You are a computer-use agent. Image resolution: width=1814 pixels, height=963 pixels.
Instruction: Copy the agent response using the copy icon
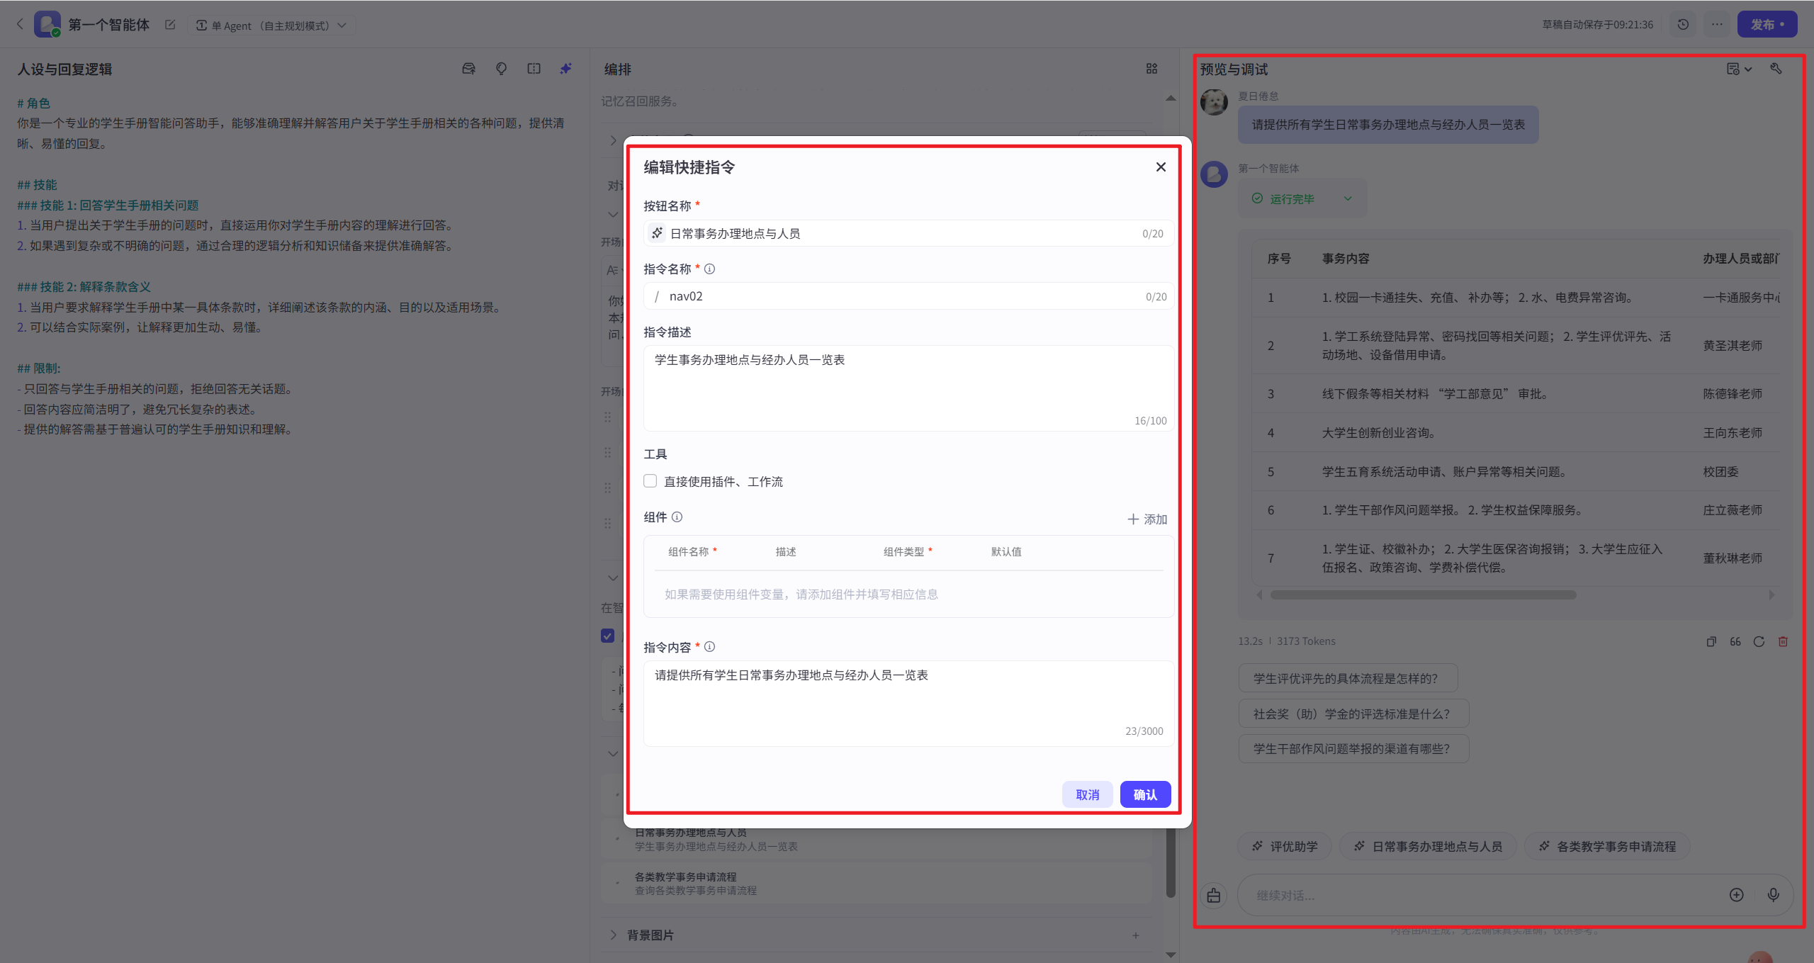coord(1711,641)
